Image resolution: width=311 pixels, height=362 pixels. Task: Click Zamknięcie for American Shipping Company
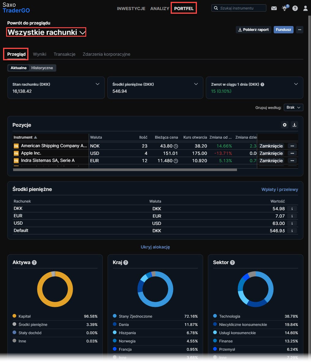tap(271, 146)
